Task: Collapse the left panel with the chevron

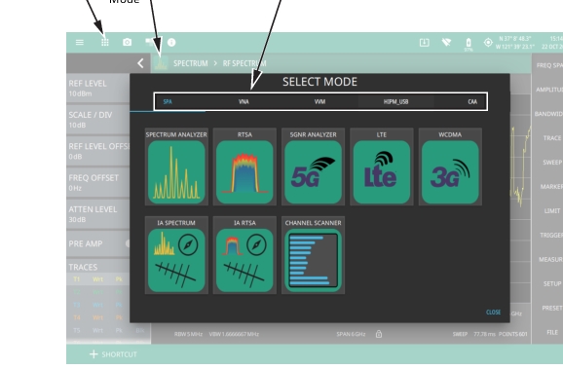Action: tap(140, 63)
